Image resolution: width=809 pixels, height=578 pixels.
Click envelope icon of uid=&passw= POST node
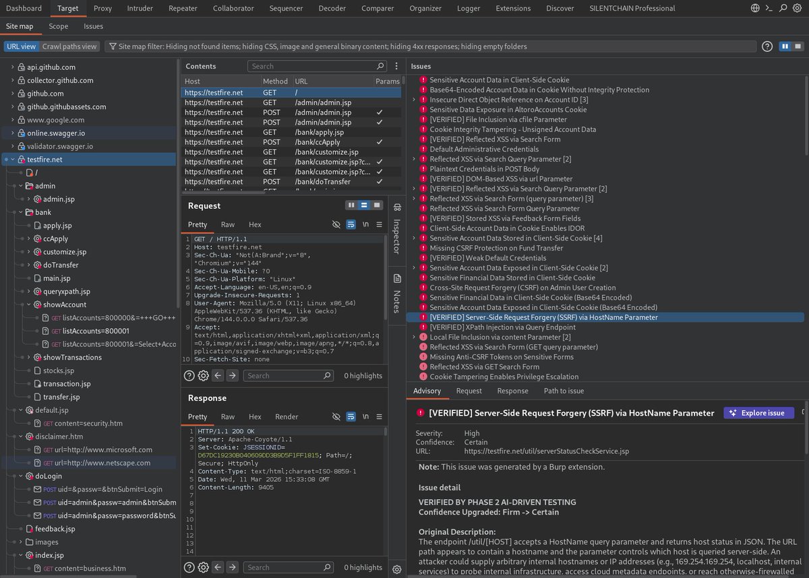[x=38, y=489]
